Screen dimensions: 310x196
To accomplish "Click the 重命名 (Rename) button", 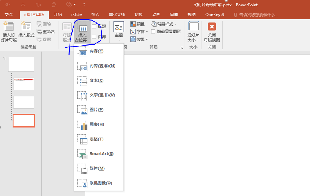I will [x=46, y=32].
